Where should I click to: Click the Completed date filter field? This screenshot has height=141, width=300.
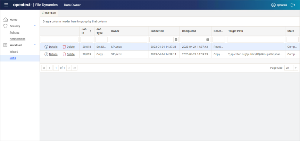[x=193, y=40]
